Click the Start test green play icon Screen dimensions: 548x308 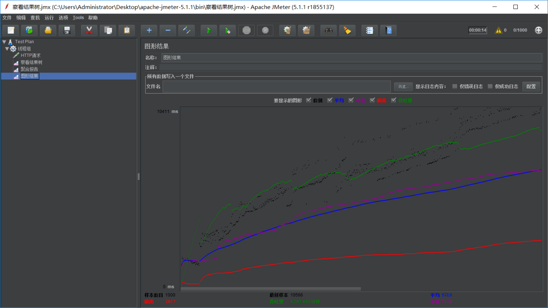tap(209, 30)
